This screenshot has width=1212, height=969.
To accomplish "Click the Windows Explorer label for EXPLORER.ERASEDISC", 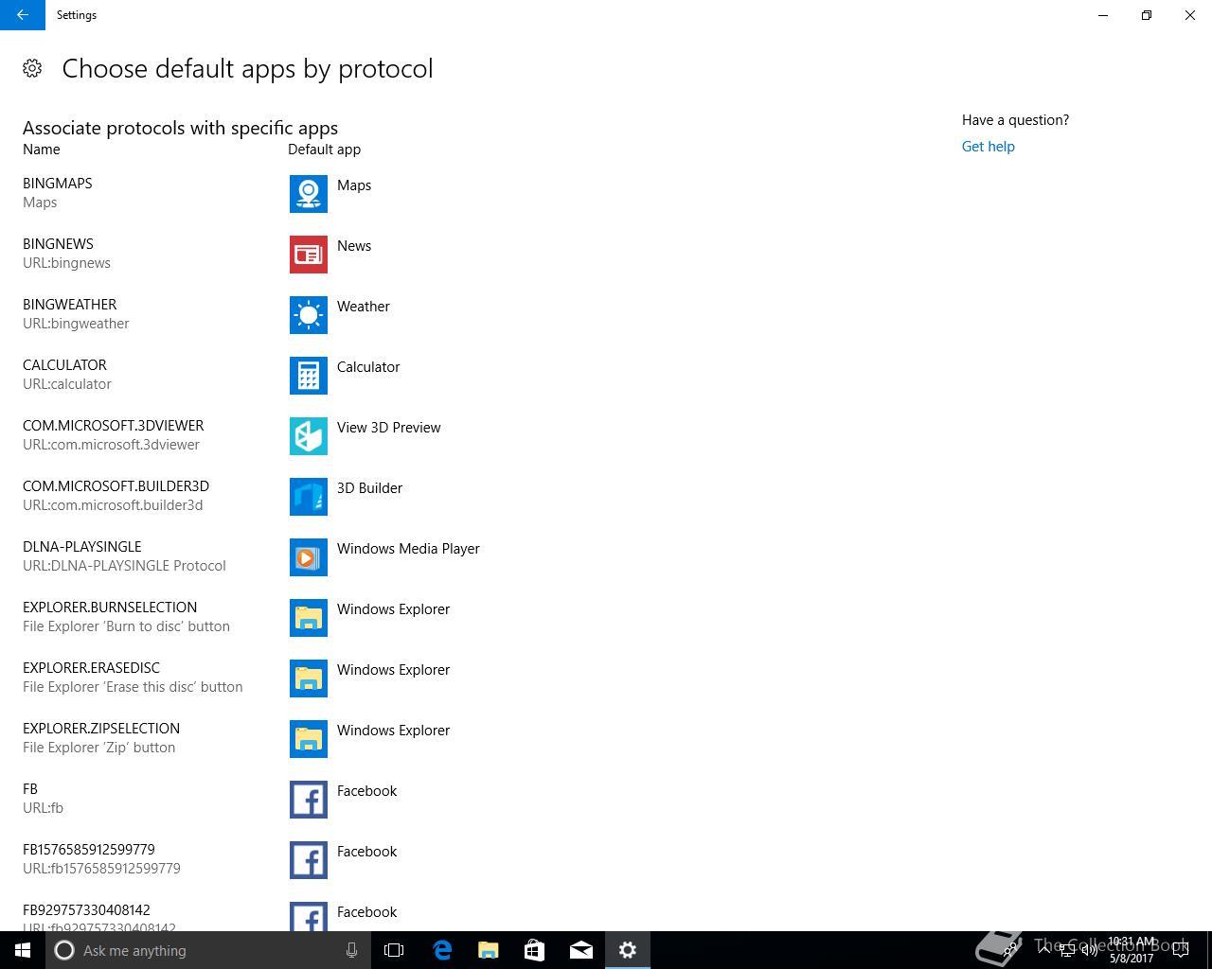I will pyautogui.click(x=393, y=670).
